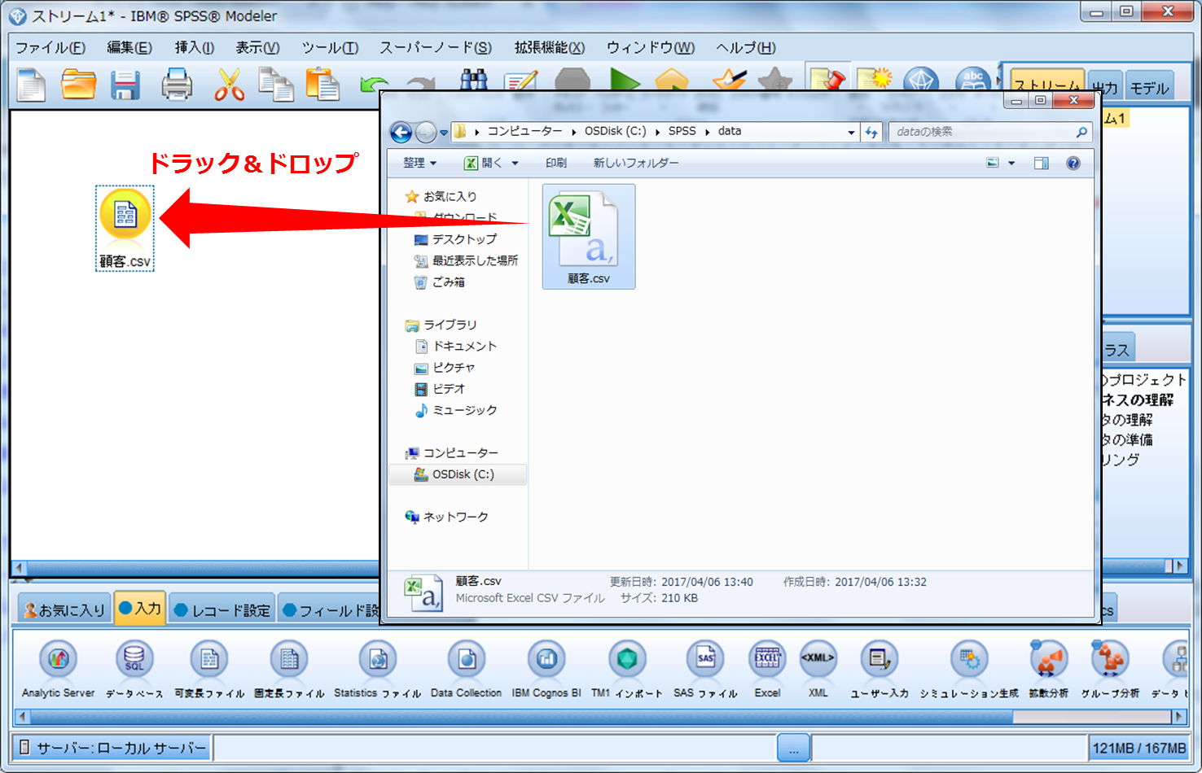Click the dataの検索 search field

[x=991, y=132]
